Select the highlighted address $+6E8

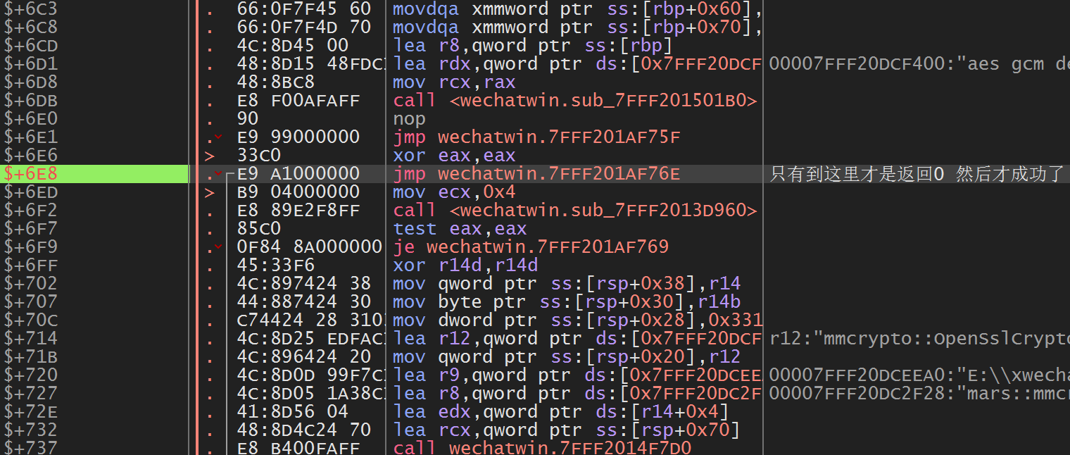[32, 174]
